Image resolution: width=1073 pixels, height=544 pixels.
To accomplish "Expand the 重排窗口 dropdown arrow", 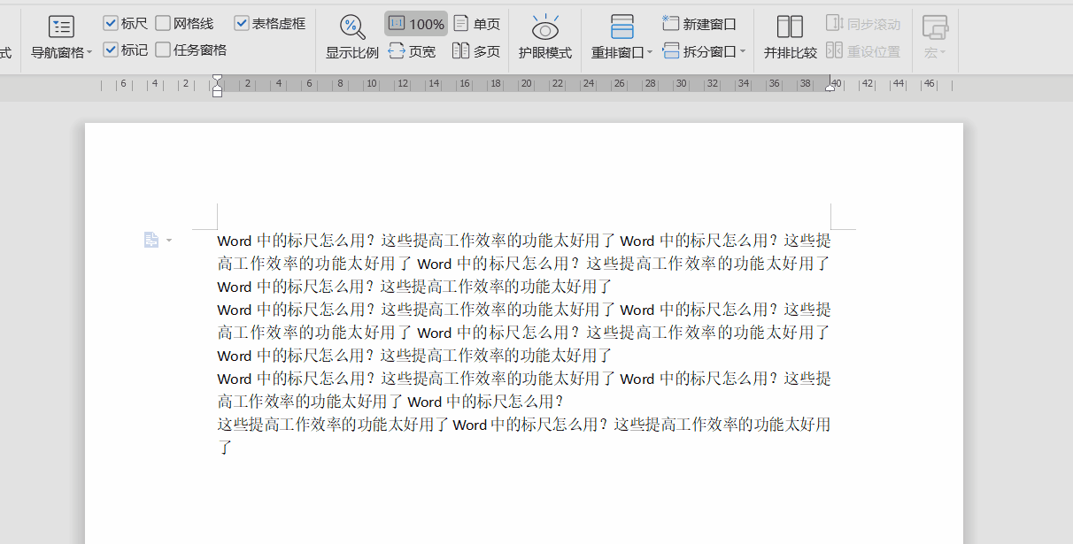I will coord(650,53).
